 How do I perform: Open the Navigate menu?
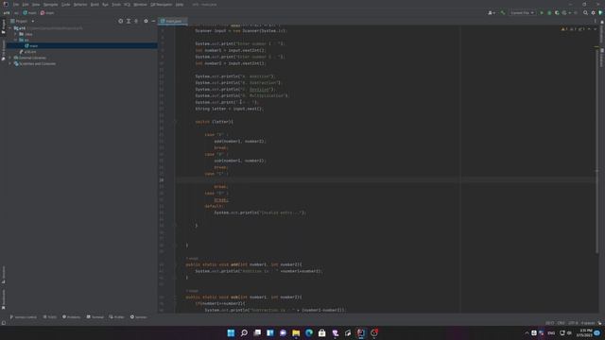50,5
